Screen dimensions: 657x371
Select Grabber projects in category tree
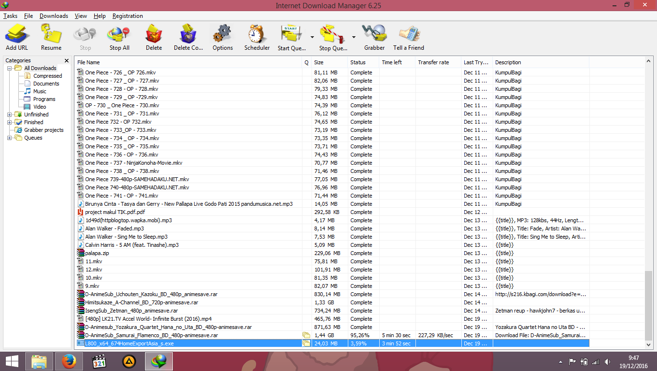(x=43, y=130)
